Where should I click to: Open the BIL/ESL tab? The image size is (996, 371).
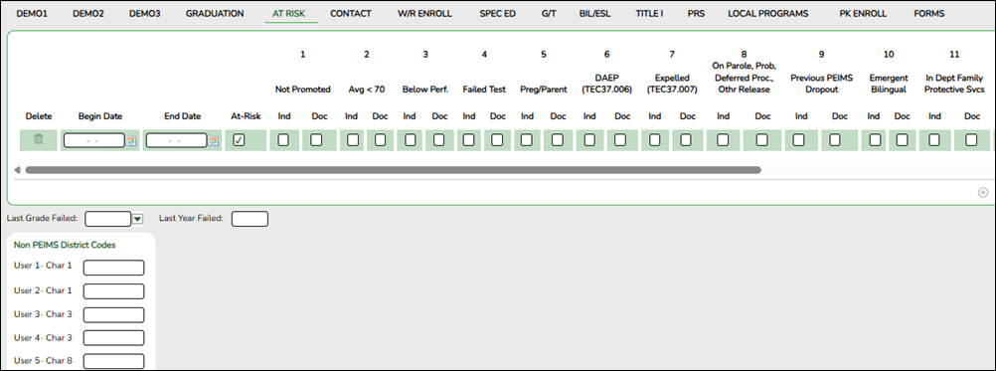click(x=595, y=13)
